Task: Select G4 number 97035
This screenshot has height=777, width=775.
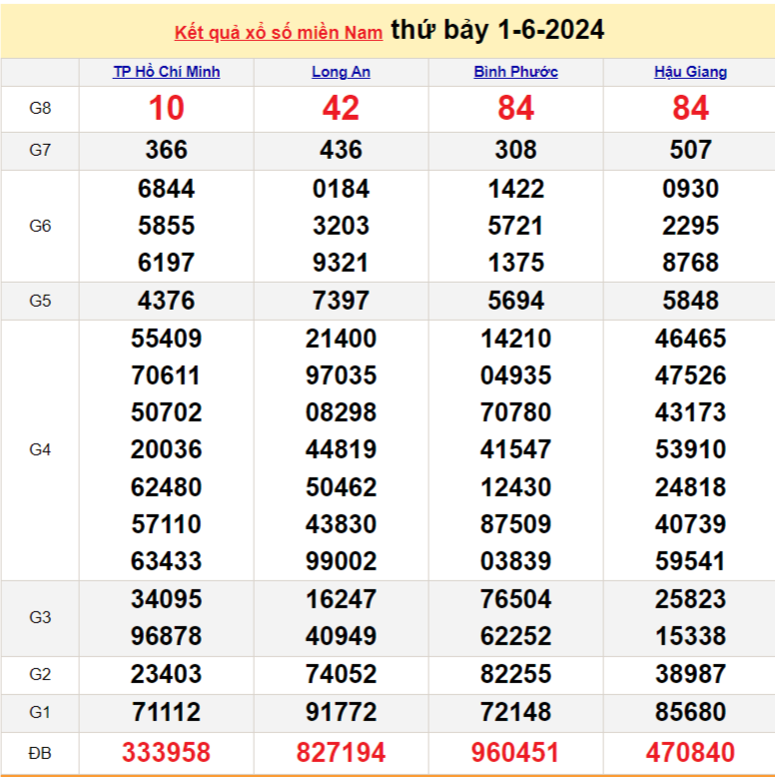Action: point(341,376)
